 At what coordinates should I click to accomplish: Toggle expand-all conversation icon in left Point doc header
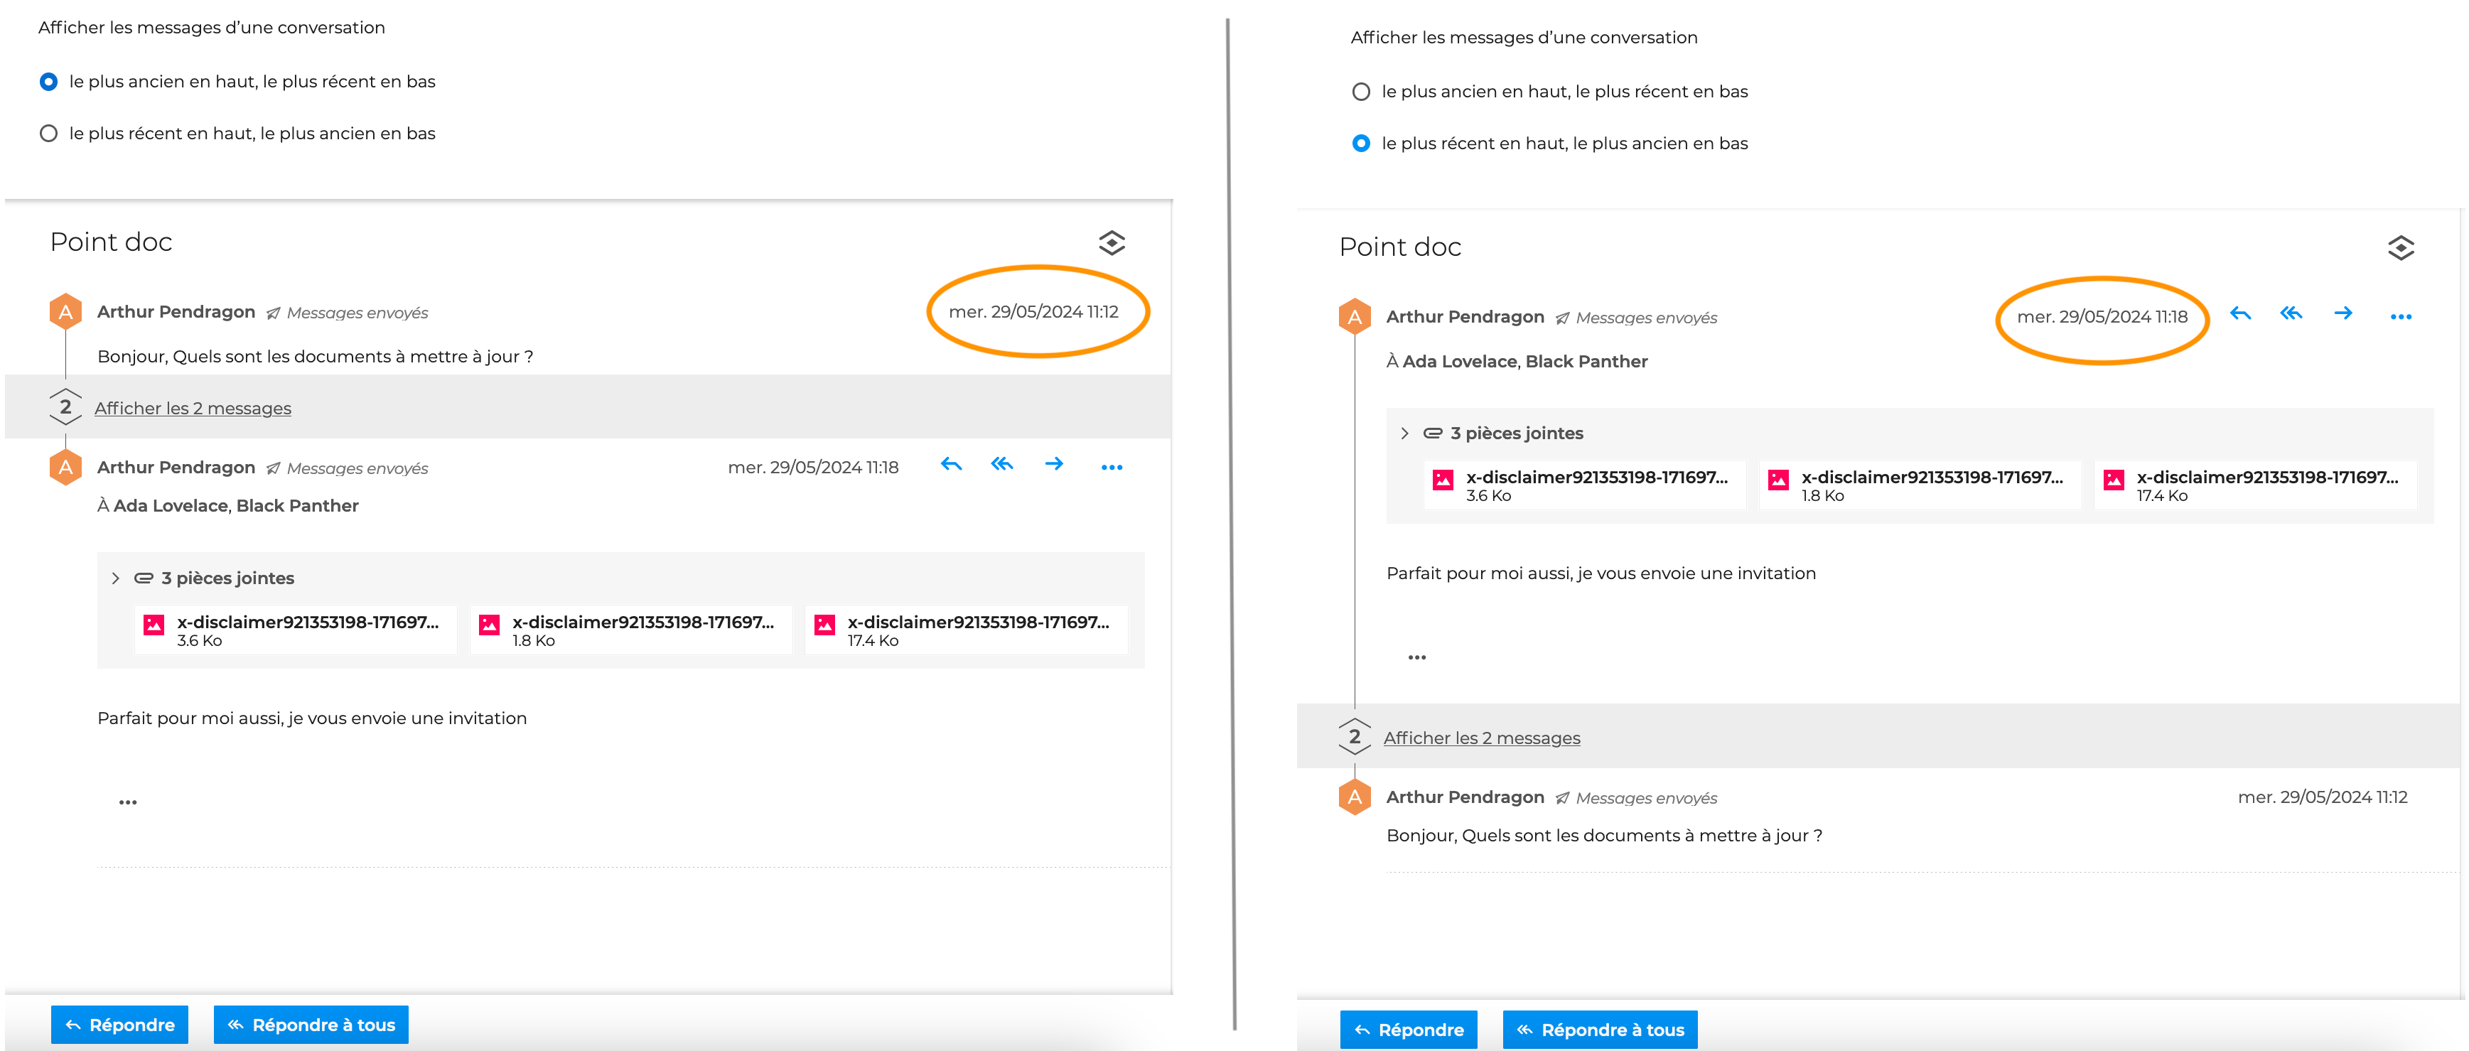pos(1111,242)
